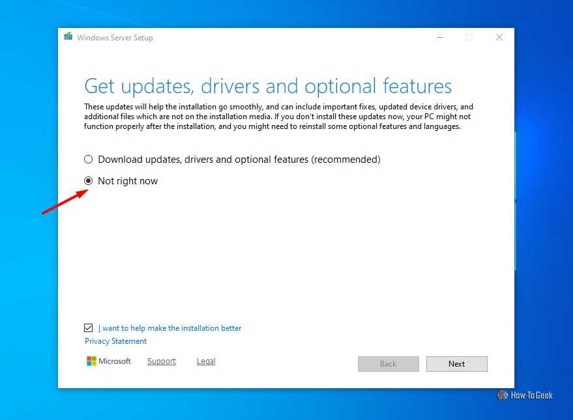The height and width of the screenshot is (420, 573).
Task: Open the Support link
Action: click(161, 361)
